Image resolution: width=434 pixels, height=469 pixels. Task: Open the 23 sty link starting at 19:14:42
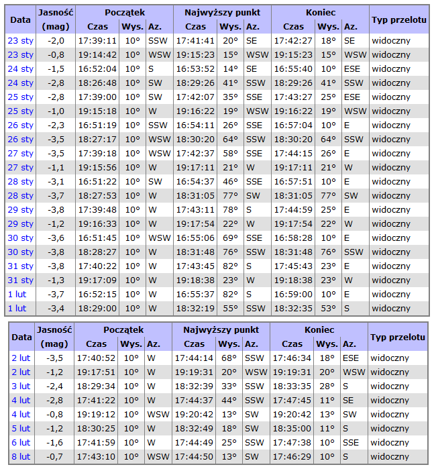(20, 54)
